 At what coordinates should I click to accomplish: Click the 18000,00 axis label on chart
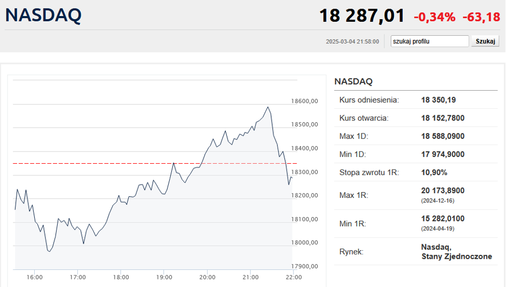[x=304, y=243]
